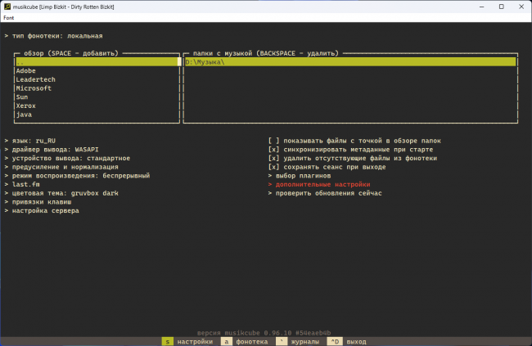The width and height of the screenshot is (532, 346).
Task: Open the highlighted advanced settings entry
Action: click(x=319, y=185)
